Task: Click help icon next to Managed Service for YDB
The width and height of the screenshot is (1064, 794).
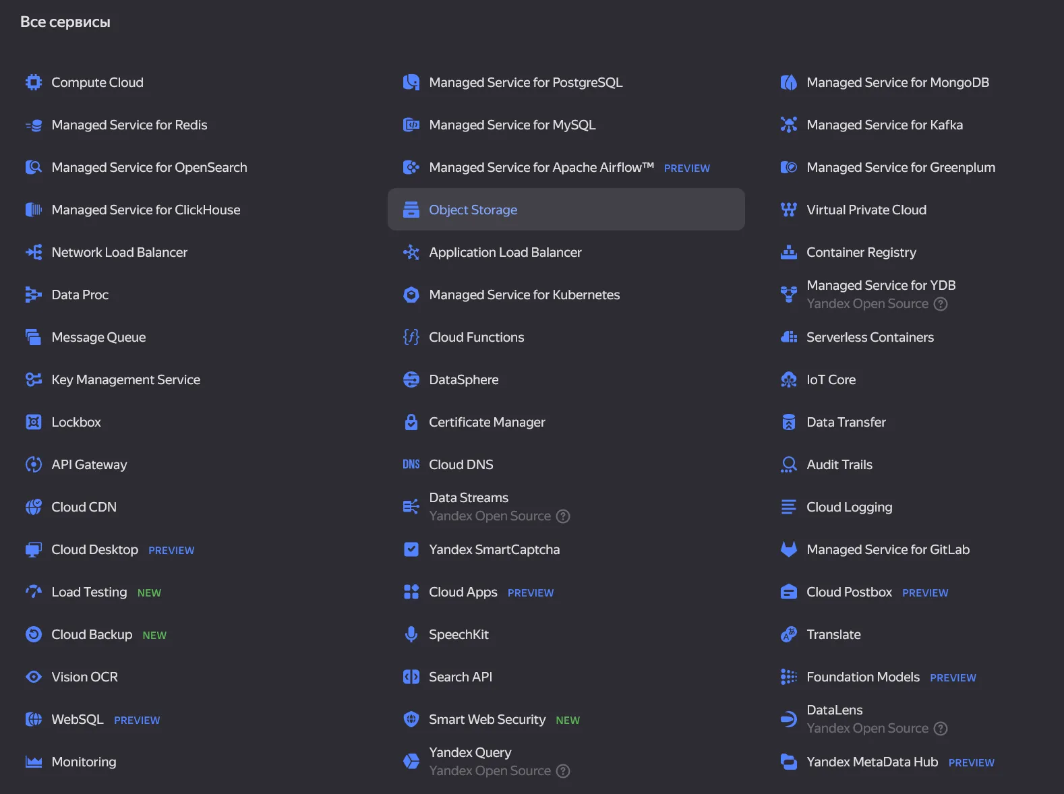Action: pos(940,304)
